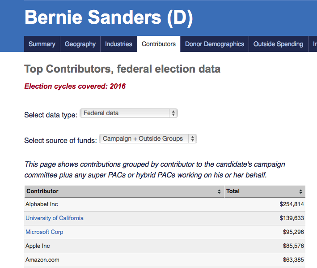Screen dimensions: 317x268
Task: Click the Bernie Sanders (D) heading
Action: pos(109,17)
